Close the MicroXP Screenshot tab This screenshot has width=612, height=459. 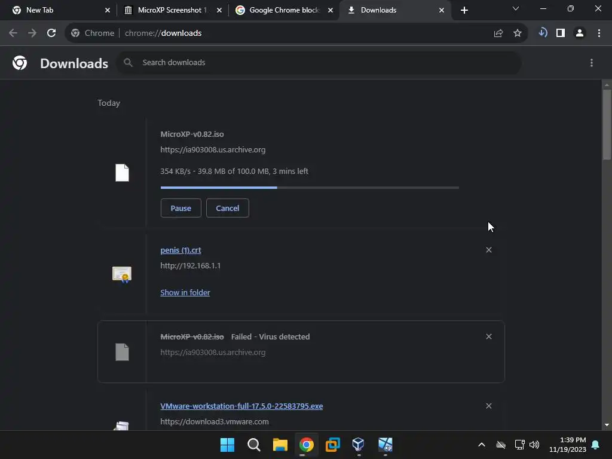point(219,10)
